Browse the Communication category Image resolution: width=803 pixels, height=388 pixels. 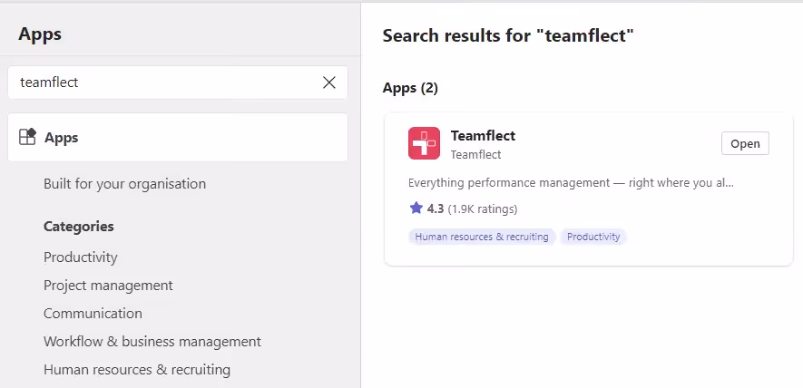[x=93, y=314]
